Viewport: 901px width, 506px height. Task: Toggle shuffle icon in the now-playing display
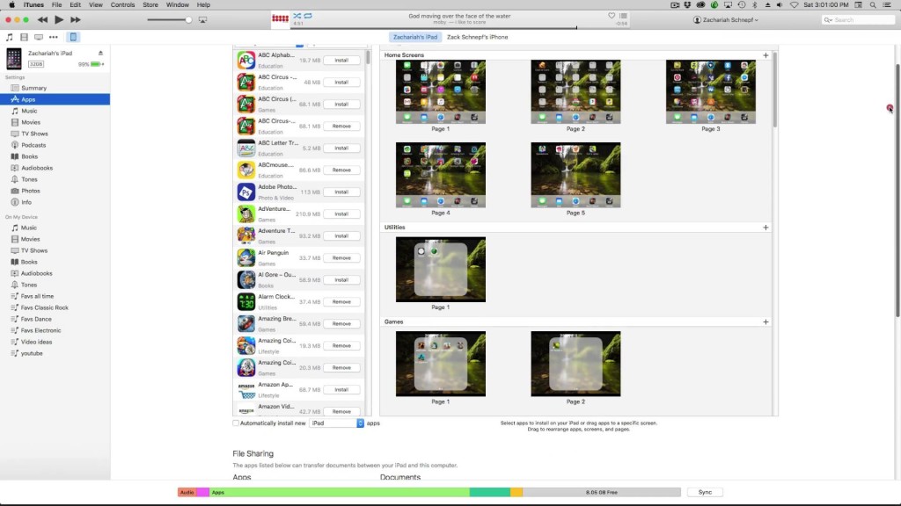point(297,15)
